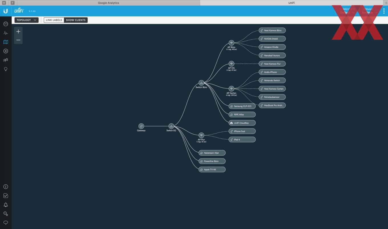The height and width of the screenshot is (229, 388).
Task: Open the Live Chat bubble icon
Action: (x=5, y=223)
